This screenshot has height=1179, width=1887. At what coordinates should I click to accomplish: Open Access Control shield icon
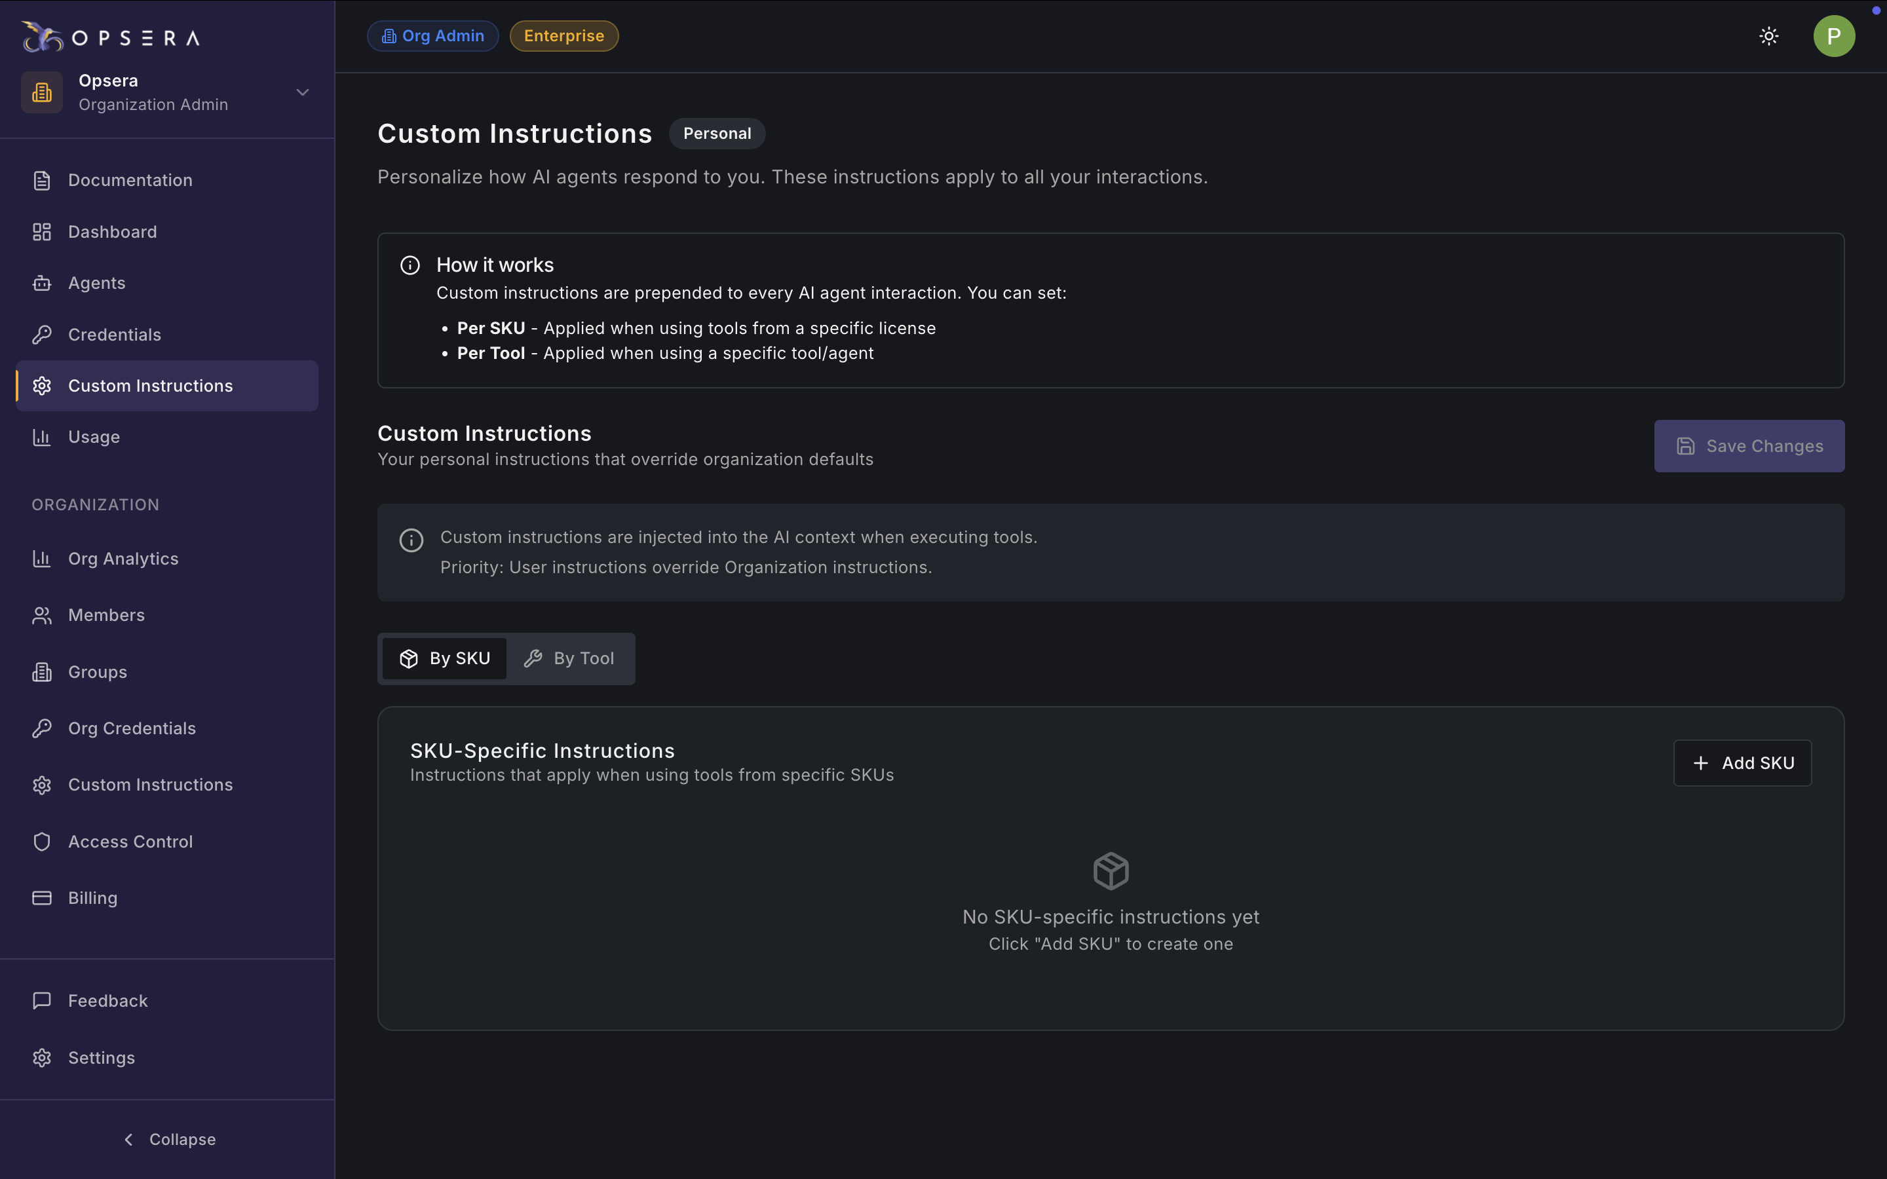point(42,842)
